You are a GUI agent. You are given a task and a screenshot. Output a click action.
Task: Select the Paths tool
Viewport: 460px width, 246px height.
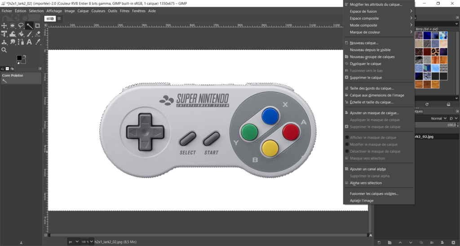click(x=21, y=42)
